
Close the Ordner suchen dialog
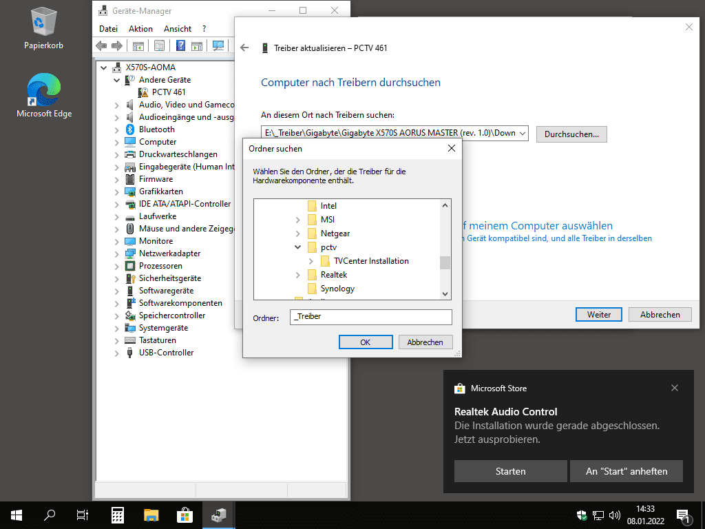(452, 149)
